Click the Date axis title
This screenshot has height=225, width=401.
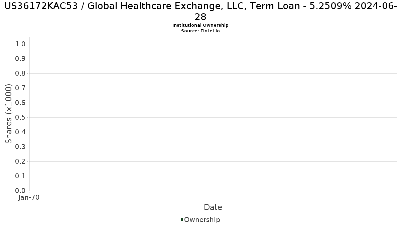[213, 207]
